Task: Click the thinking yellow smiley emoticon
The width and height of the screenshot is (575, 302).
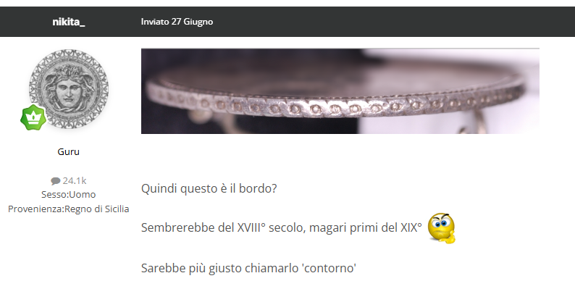Action: click(441, 228)
